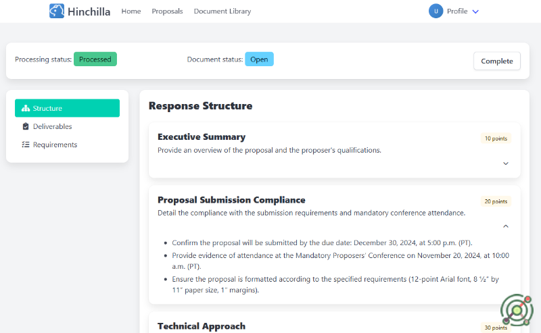Click the user avatar circle

(436, 11)
